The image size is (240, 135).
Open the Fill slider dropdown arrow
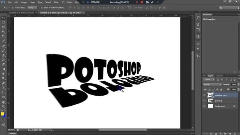point(238,89)
